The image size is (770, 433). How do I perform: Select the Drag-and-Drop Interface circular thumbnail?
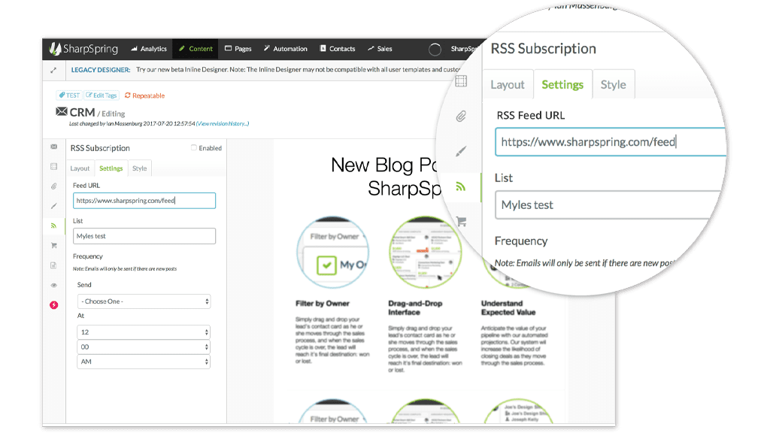pyautogui.click(x=426, y=252)
